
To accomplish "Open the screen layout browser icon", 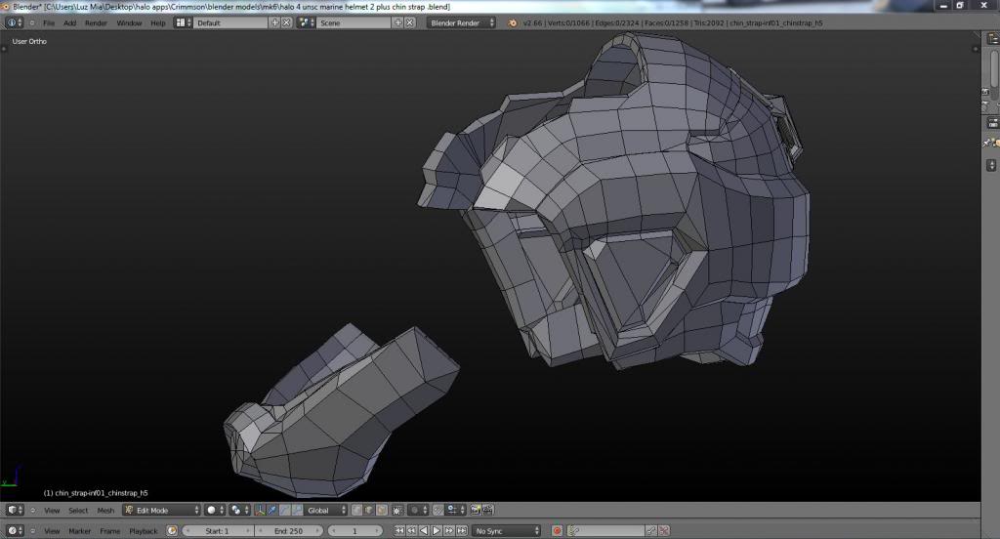I will (x=184, y=22).
